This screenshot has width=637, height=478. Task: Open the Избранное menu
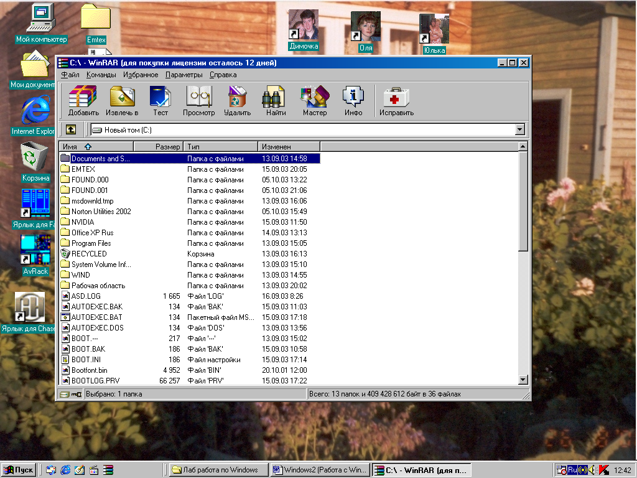(x=141, y=75)
